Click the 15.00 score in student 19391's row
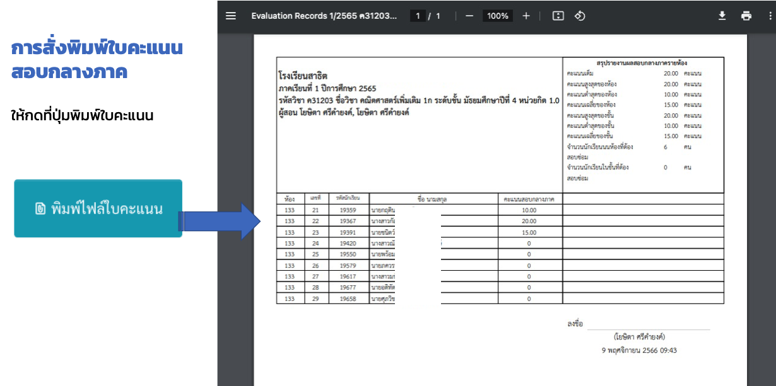The image size is (776, 386). tap(529, 232)
